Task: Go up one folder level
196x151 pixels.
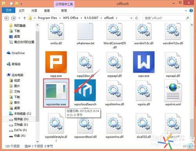Action: 25,18
